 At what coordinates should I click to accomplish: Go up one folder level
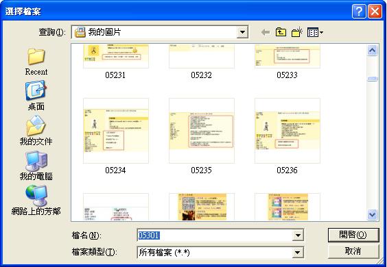tap(281, 32)
